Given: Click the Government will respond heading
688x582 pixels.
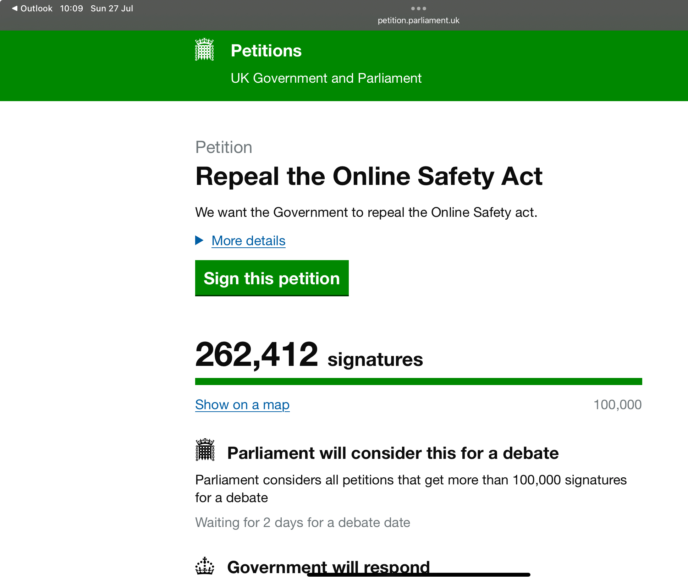Looking at the screenshot, I should [329, 567].
